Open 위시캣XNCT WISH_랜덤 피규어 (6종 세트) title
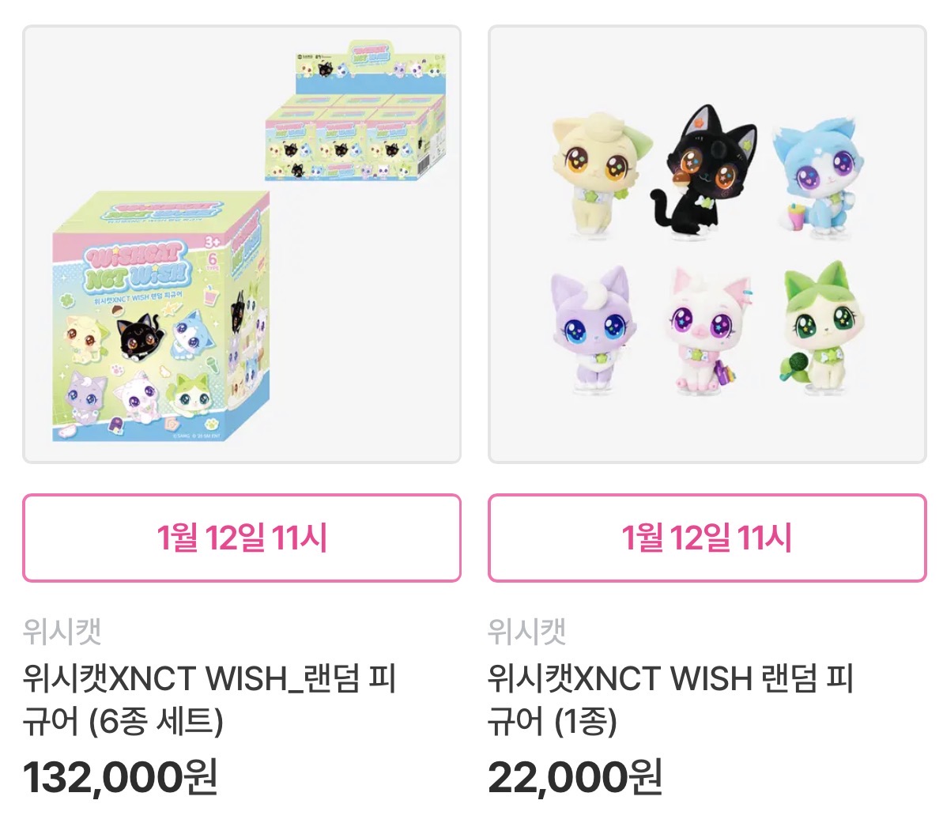Image resolution: width=943 pixels, height=823 pixels. point(209,700)
